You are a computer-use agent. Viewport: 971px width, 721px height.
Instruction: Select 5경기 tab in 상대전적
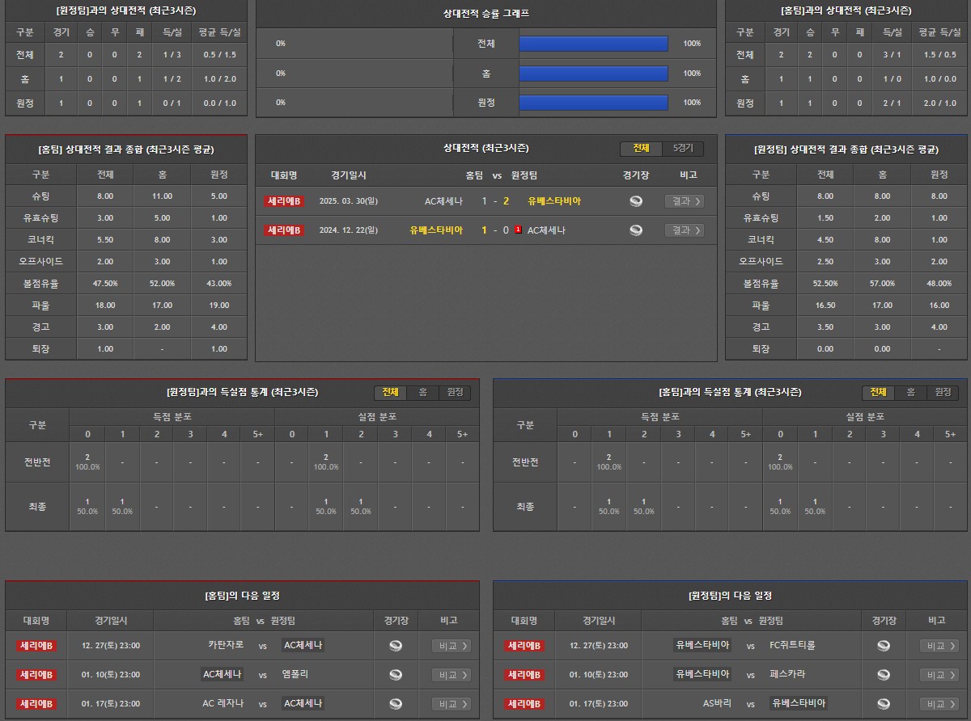[683, 149]
